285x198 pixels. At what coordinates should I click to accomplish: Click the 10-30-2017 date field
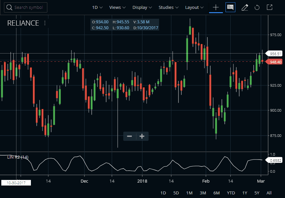16,183
